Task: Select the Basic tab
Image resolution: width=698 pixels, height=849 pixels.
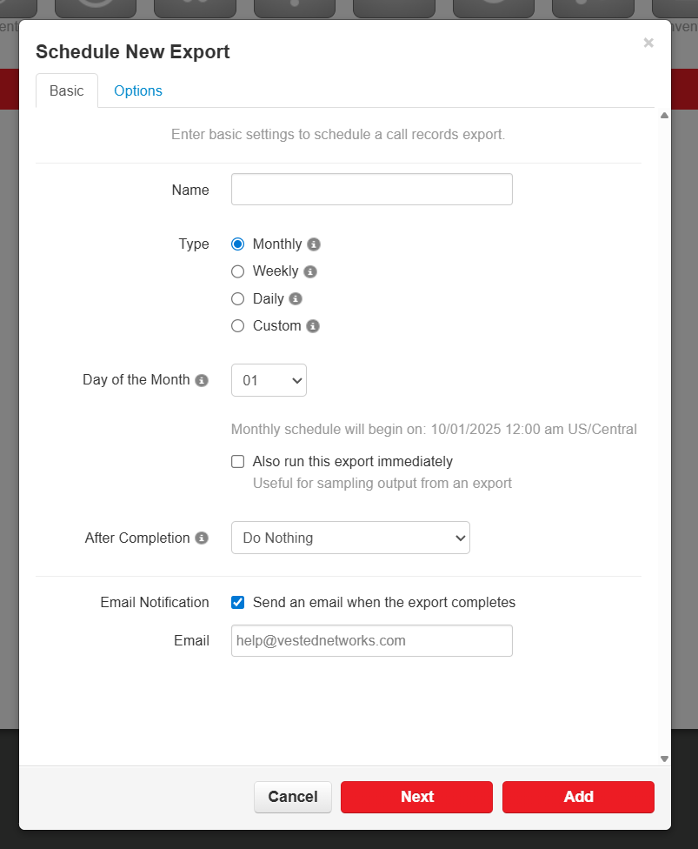Action: coord(67,90)
